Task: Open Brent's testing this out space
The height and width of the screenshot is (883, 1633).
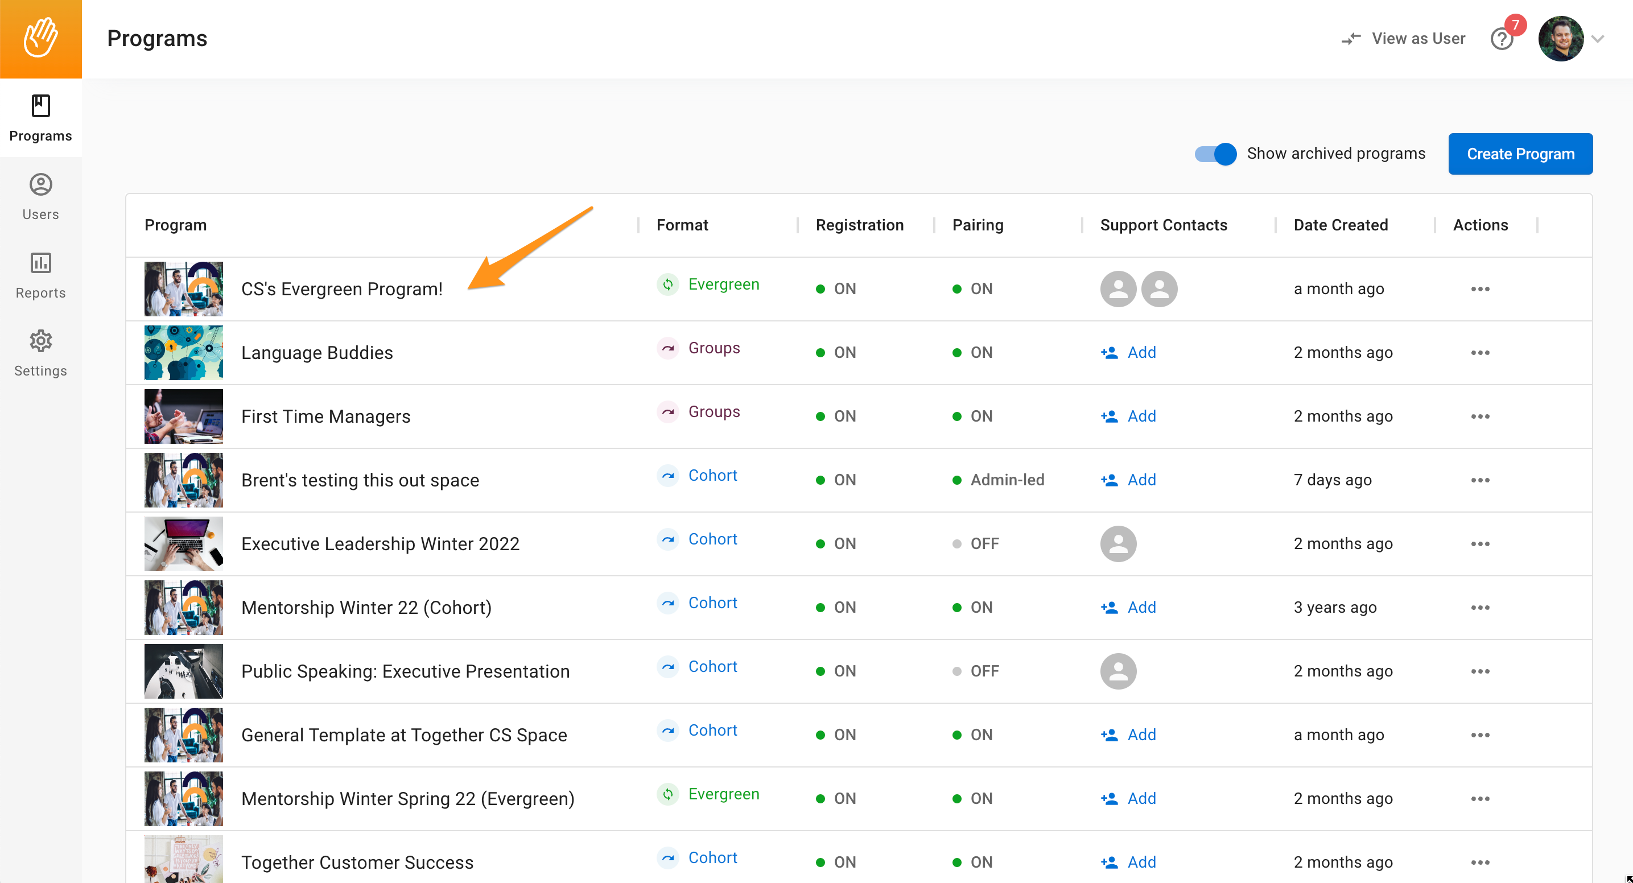Action: (x=360, y=481)
